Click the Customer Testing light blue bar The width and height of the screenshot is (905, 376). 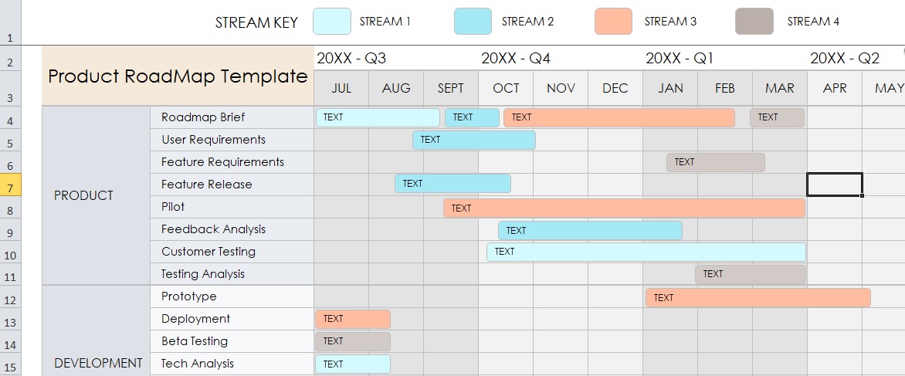(x=646, y=252)
